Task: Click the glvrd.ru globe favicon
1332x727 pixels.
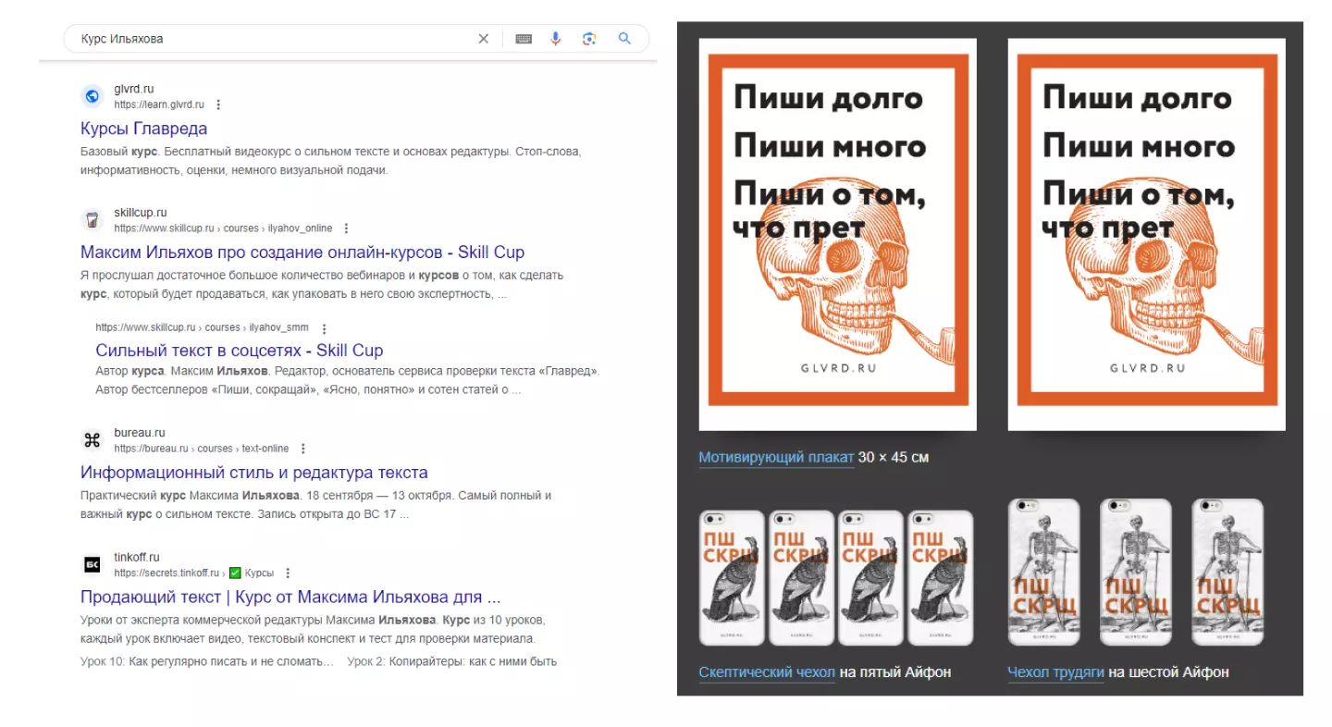Action: [92, 95]
